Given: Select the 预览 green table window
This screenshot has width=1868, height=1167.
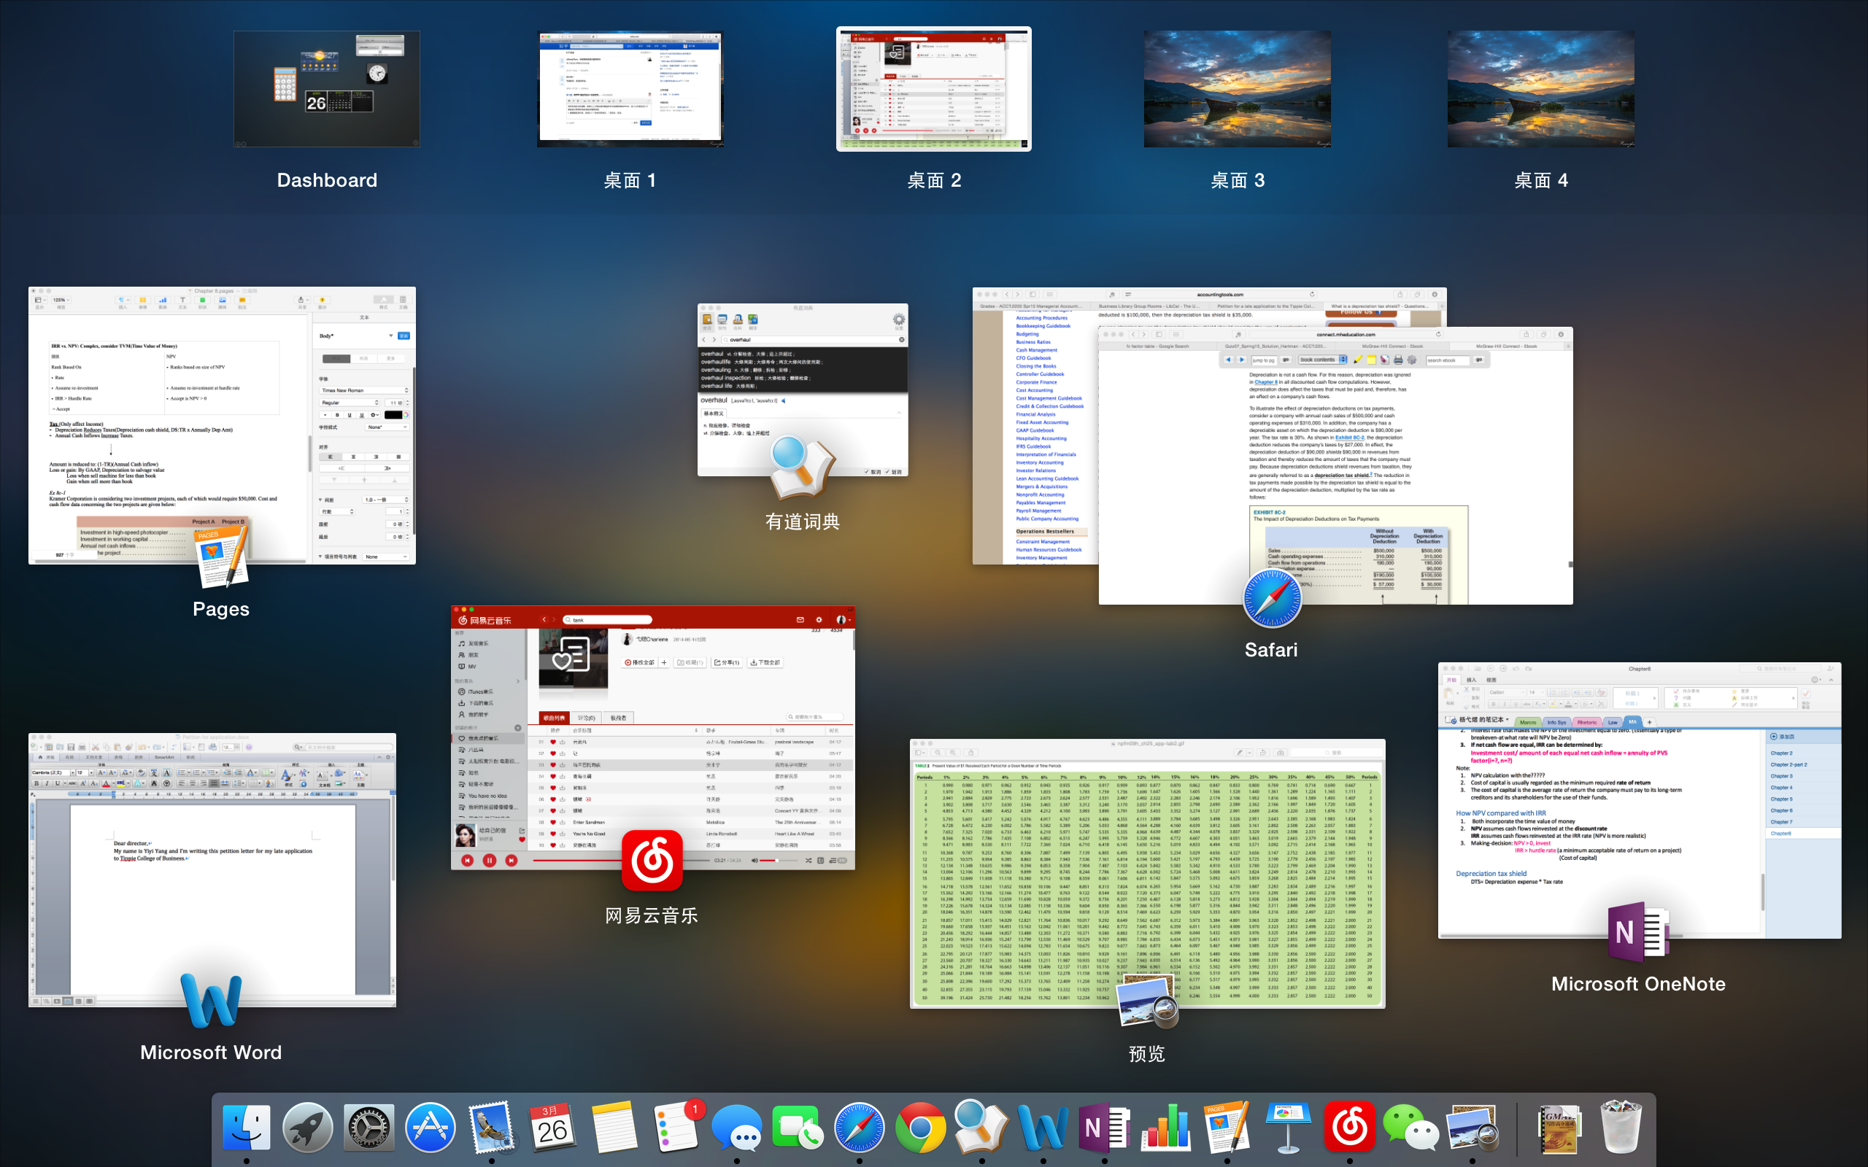Looking at the screenshot, I should pos(1147,872).
